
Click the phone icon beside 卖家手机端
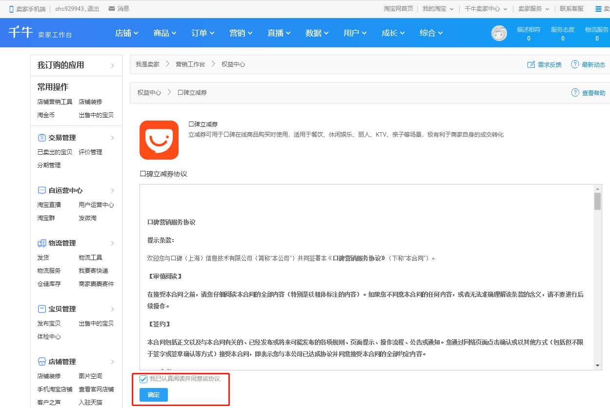11,9
